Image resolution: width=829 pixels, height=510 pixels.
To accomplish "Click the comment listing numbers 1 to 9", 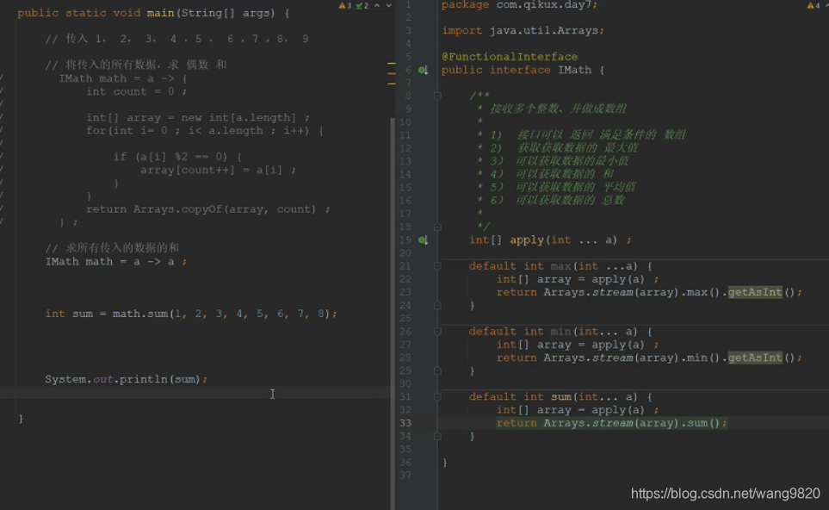I will (176, 39).
